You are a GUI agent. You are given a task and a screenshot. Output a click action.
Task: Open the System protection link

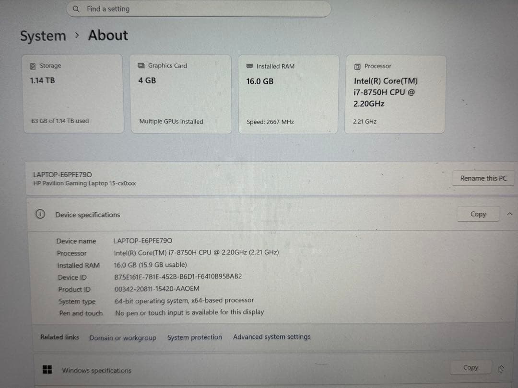coord(195,337)
